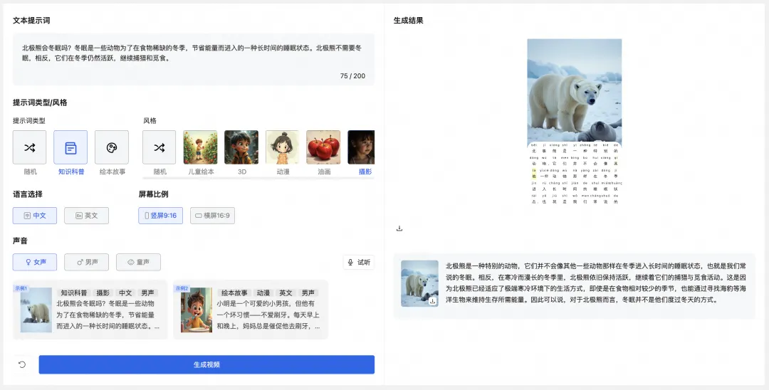Screen dimensions: 769x390
Task: Click the generated script text paragraph
Action: click(596, 283)
